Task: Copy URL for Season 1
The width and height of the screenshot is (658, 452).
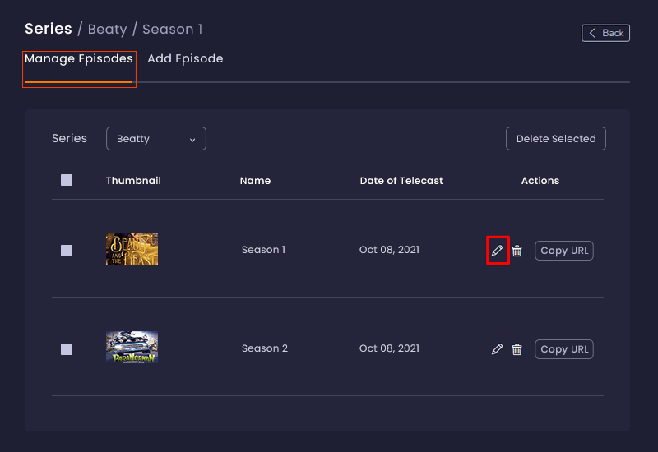Action: 563,251
